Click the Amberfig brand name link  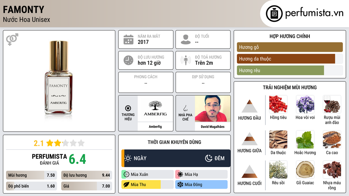(155, 127)
